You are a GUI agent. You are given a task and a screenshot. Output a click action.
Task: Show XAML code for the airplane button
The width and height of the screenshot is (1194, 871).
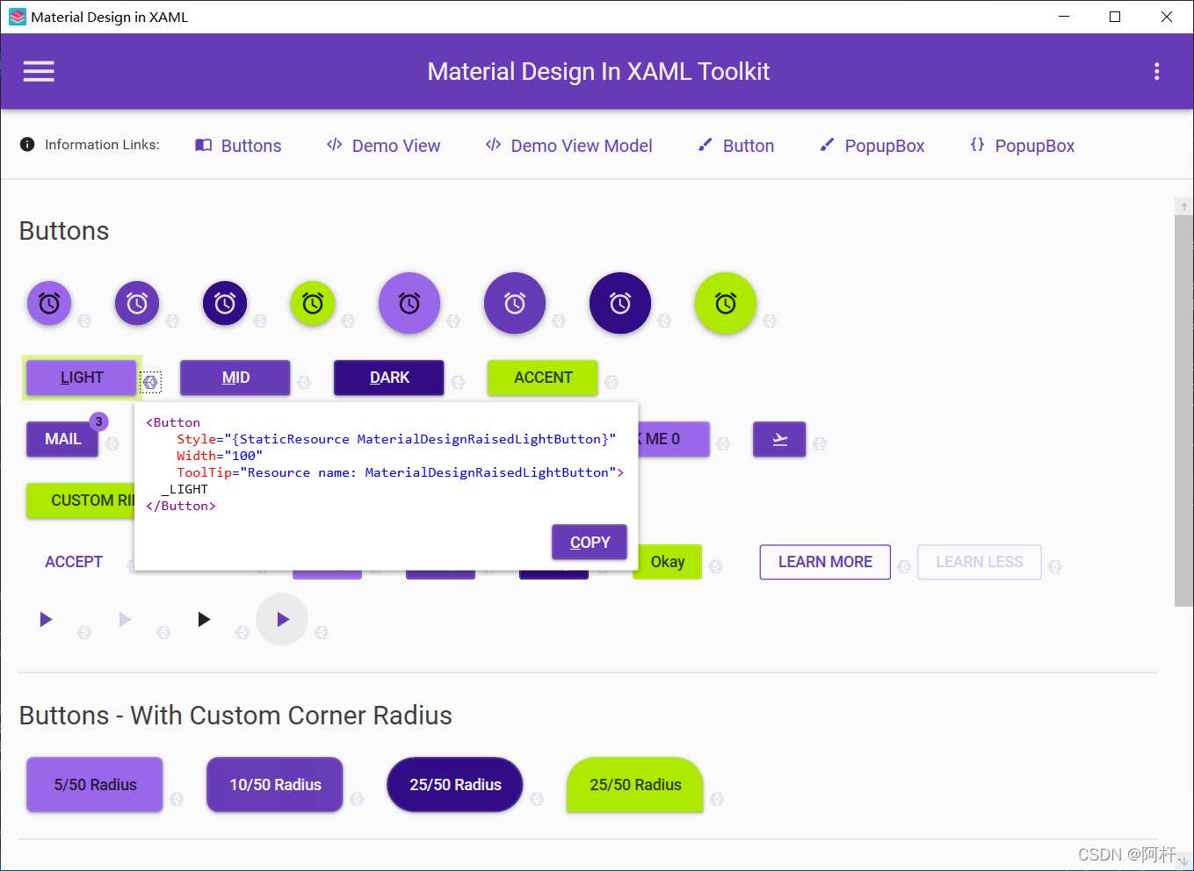pyautogui.click(x=820, y=443)
